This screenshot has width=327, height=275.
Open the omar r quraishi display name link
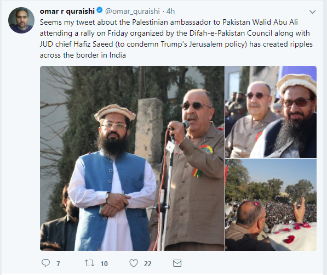pyautogui.click(x=67, y=11)
